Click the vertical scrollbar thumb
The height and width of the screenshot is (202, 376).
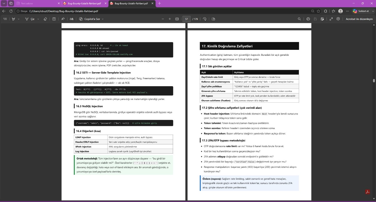pos(374,81)
